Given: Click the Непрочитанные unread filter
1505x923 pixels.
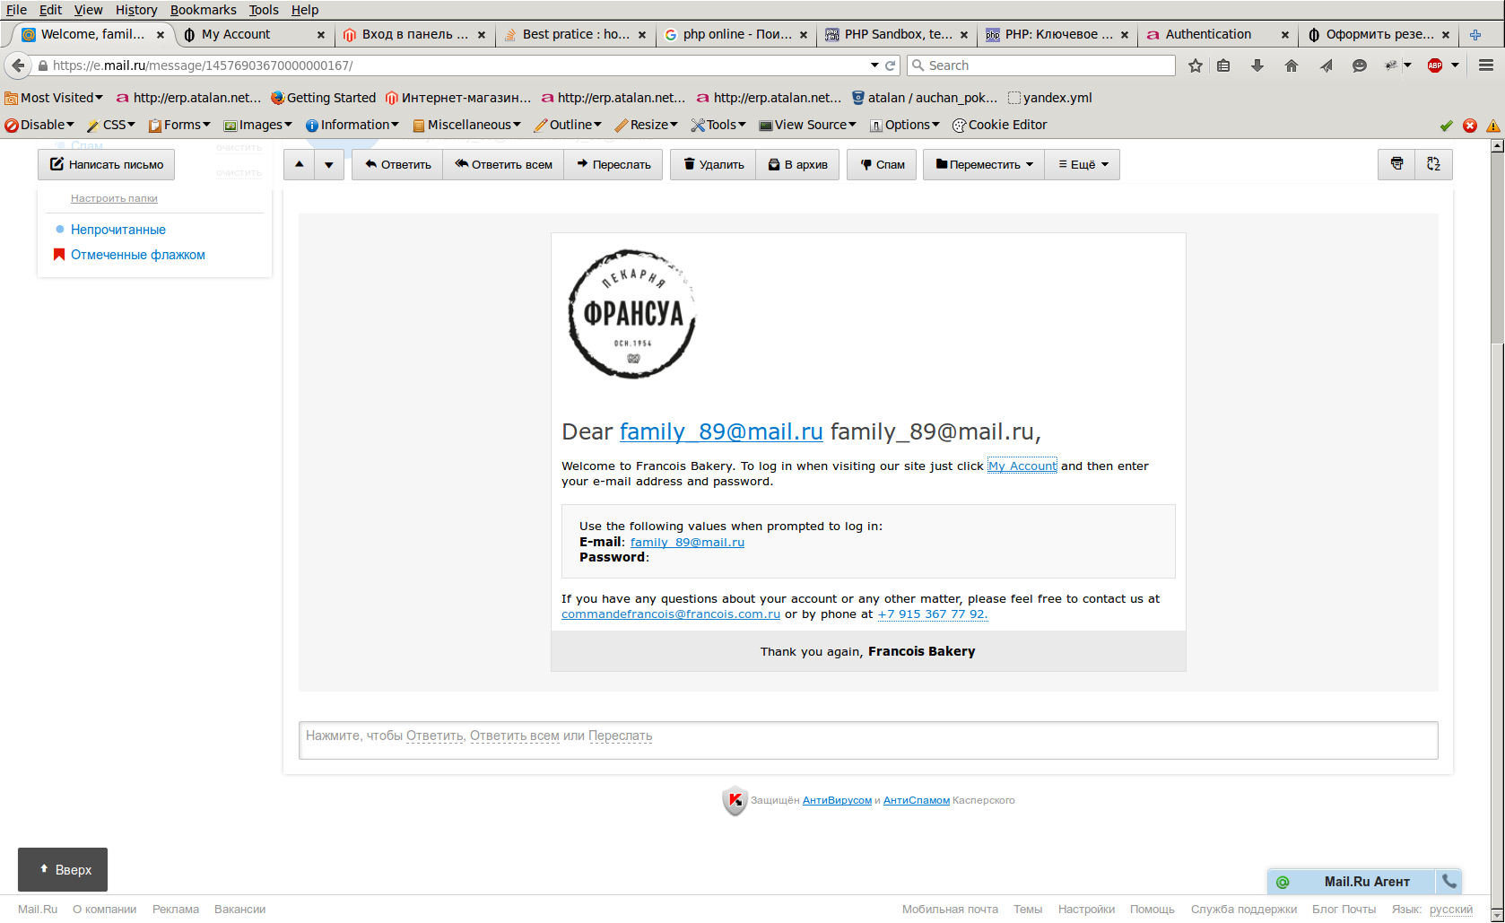Looking at the screenshot, I should point(118,230).
